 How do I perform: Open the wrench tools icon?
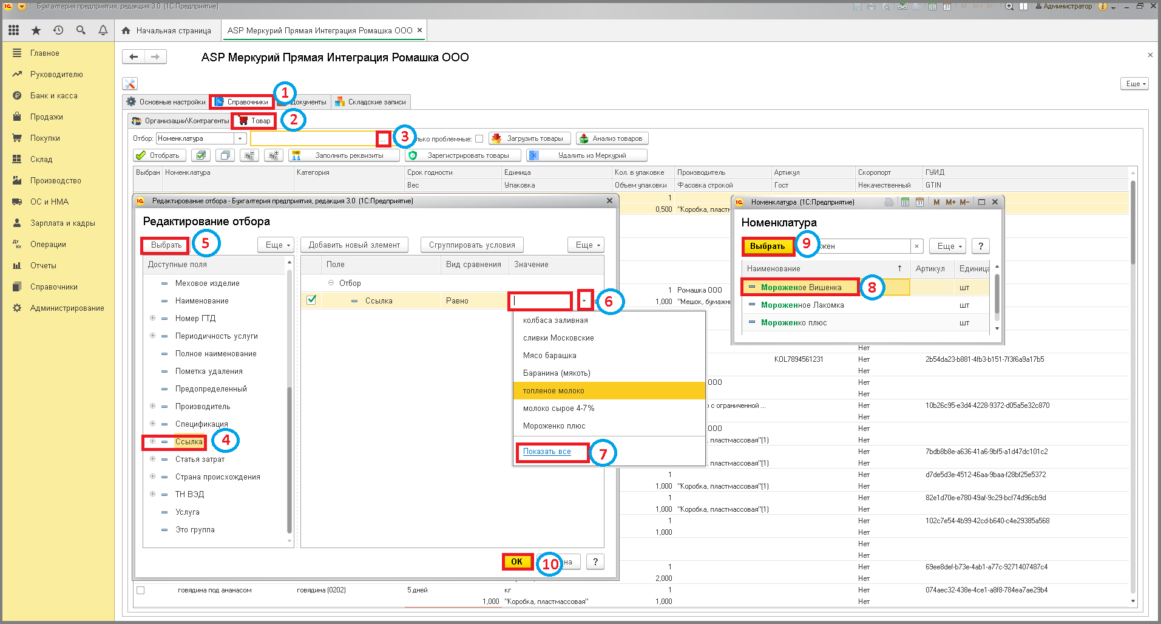point(130,84)
